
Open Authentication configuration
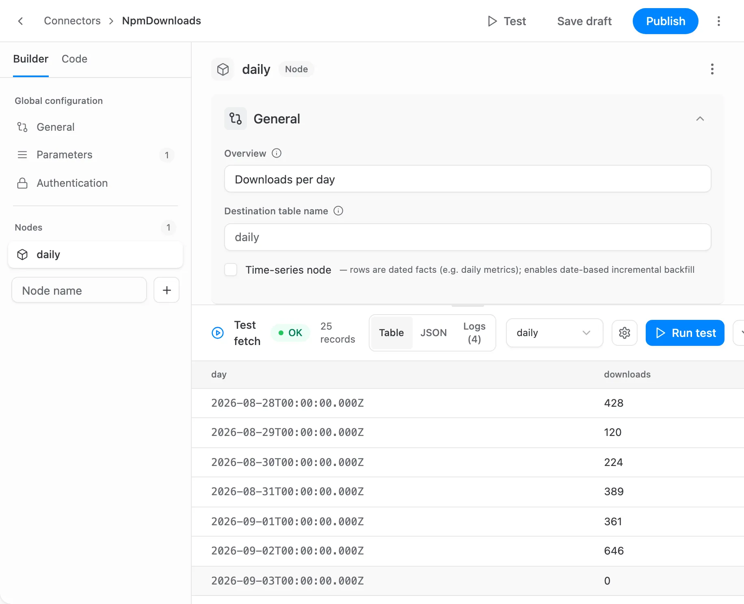[x=95, y=183]
